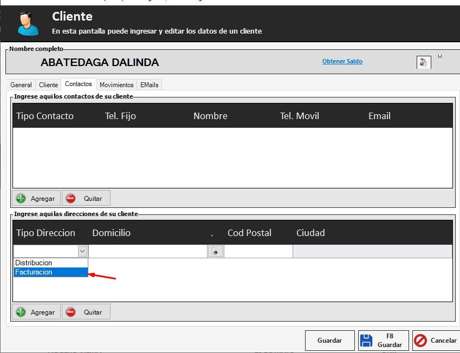Remove address using the lower Quitar button
The image size is (460, 353).
tap(86, 312)
